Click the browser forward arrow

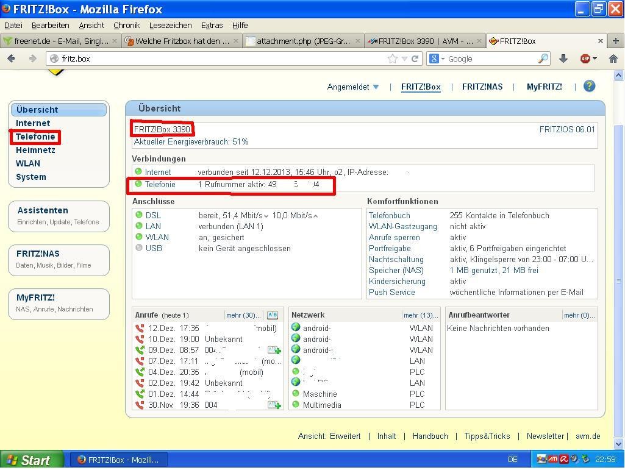coord(33,59)
